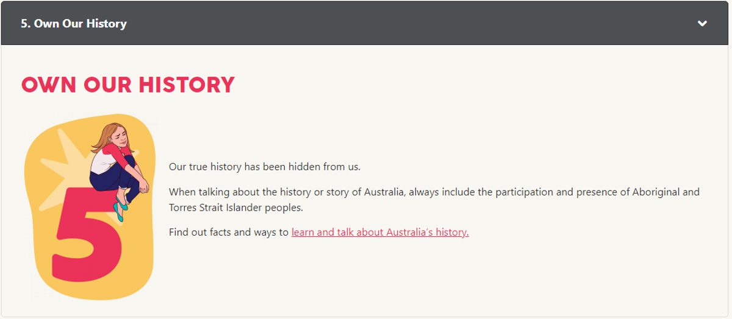This screenshot has width=732, height=319.
Task: Click the pink 'OWN OUR HISTORY' heading
Action: coord(128,85)
